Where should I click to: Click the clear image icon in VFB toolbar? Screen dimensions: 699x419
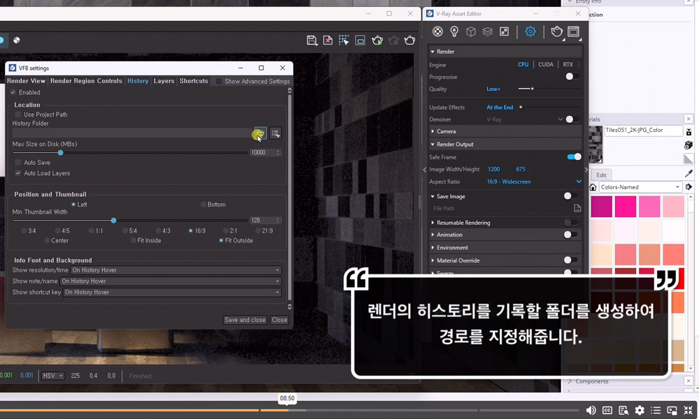click(328, 41)
